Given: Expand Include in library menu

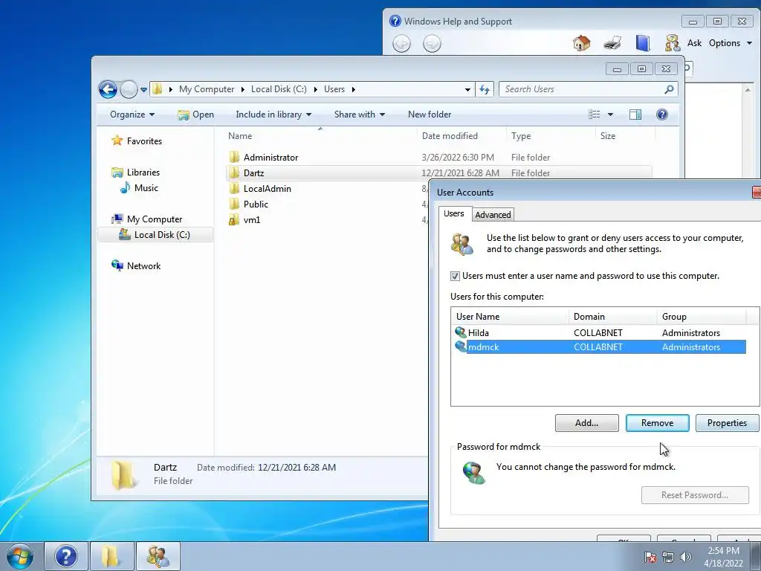Looking at the screenshot, I should [x=273, y=114].
